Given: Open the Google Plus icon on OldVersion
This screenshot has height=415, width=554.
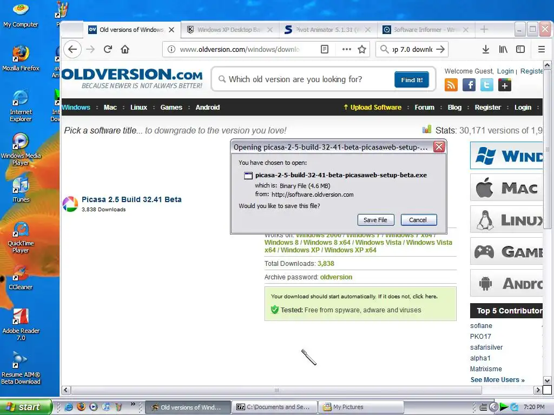Looking at the screenshot, I should [x=505, y=85].
